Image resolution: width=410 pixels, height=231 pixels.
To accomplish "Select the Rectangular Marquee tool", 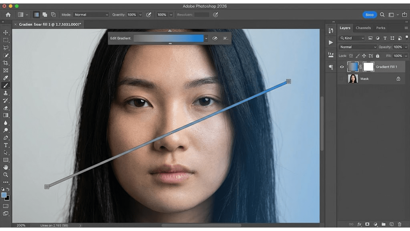I will point(5,40).
